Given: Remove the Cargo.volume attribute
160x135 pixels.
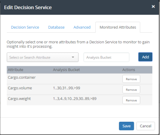Looking at the screenshot, I should pos(131,90).
